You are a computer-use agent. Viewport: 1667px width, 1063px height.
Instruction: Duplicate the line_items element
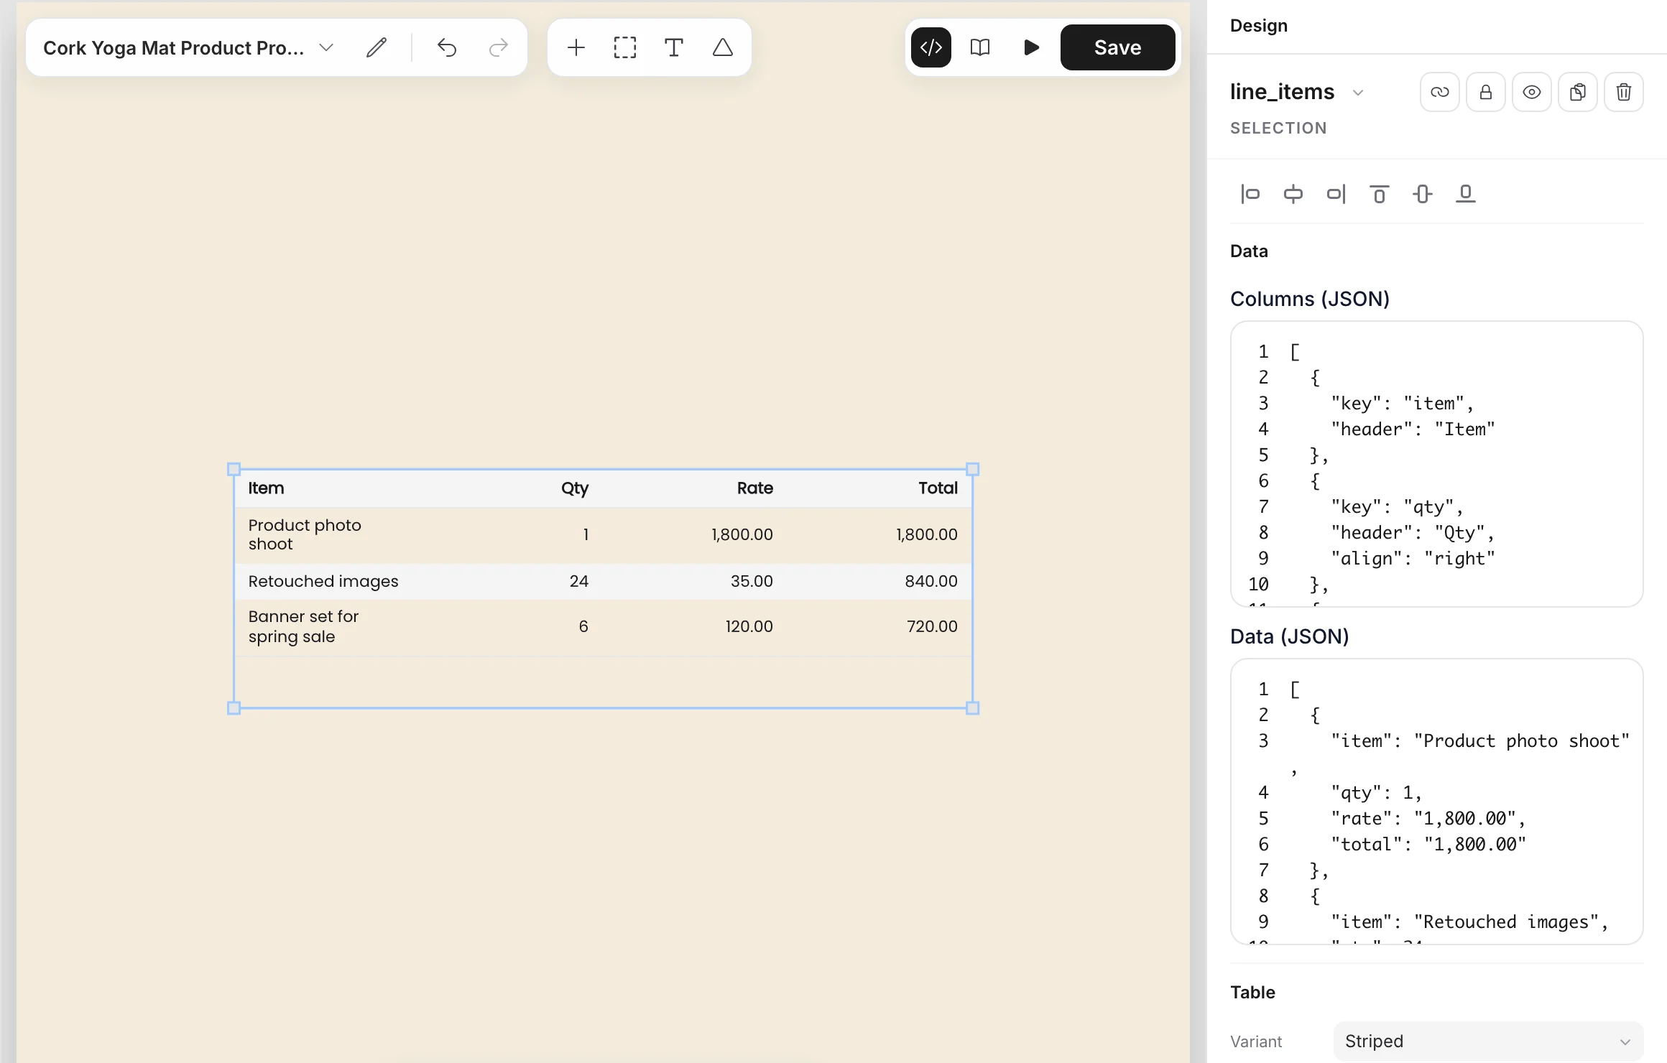pos(1578,92)
